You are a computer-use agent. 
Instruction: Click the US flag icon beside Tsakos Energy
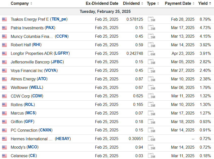pyautogui.click(x=4, y=19)
